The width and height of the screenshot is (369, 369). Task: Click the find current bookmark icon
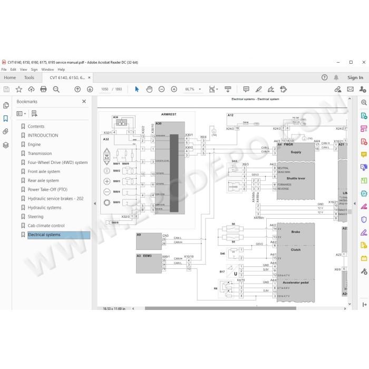34,114
